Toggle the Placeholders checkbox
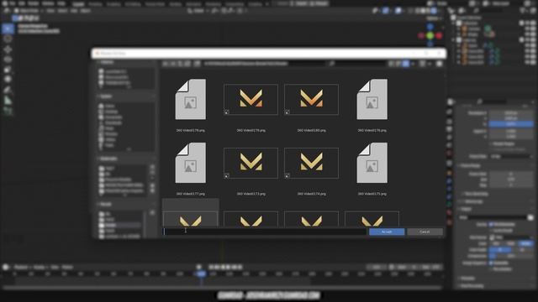 (491, 268)
